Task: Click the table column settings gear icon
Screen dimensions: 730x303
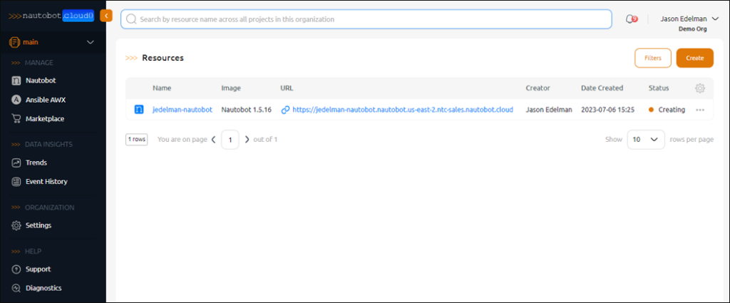Action: click(700, 88)
